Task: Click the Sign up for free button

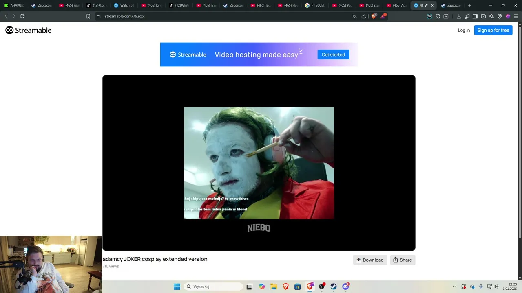Action: [x=493, y=30]
